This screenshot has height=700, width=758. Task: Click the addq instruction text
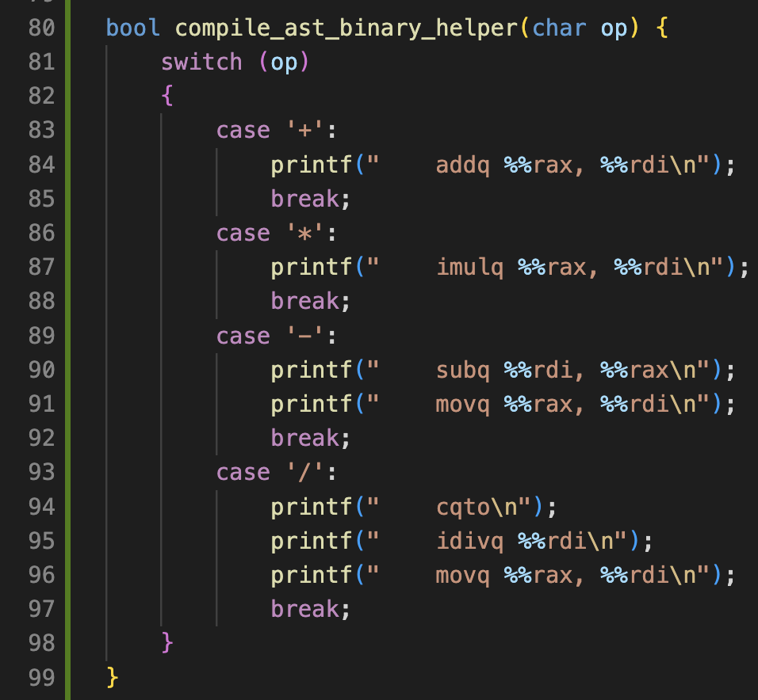pyautogui.click(x=462, y=165)
